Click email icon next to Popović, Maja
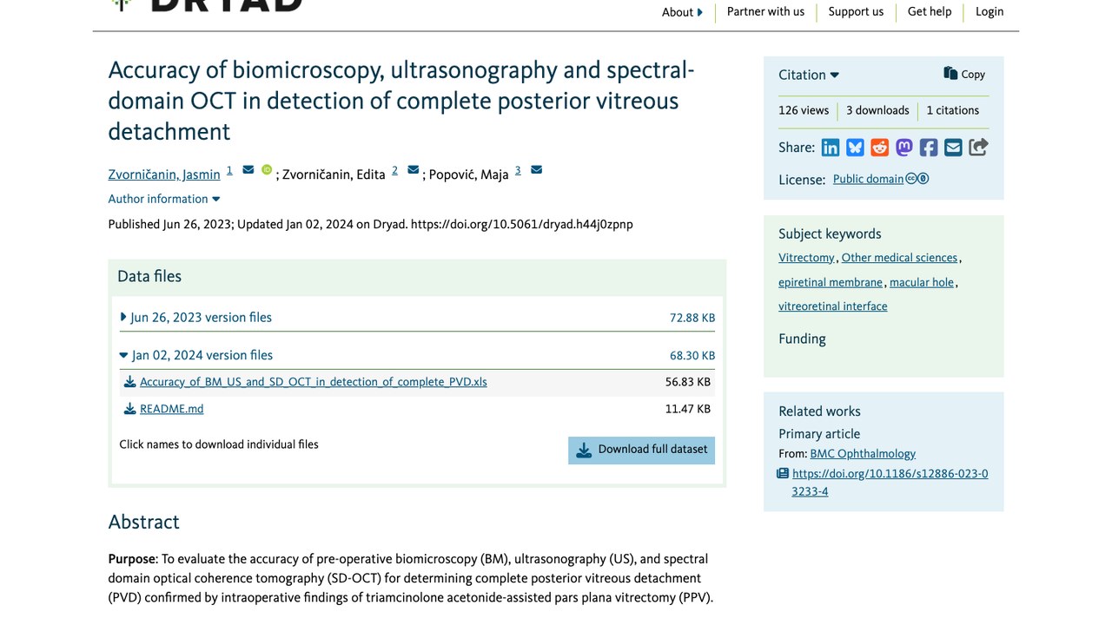Image resolution: width=1112 pixels, height=625 pixels. 536,170
